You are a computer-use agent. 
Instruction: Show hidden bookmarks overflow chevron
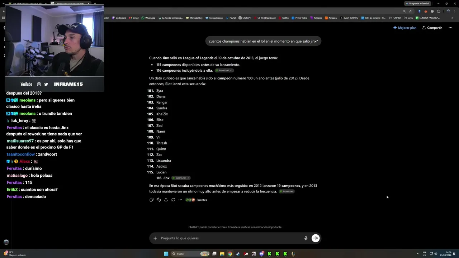click(452, 18)
